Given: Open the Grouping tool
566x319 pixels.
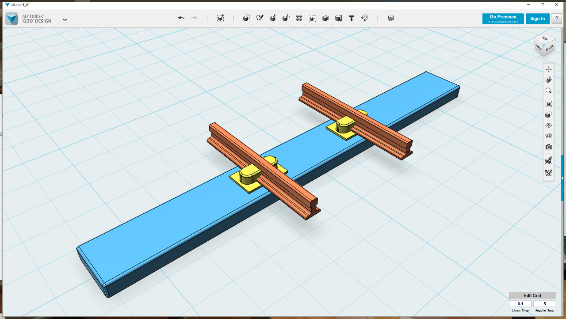Looking at the screenshot, I should click(312, 18).
